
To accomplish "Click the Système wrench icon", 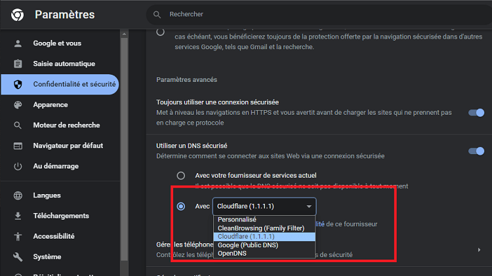I will tap(18, 257).
